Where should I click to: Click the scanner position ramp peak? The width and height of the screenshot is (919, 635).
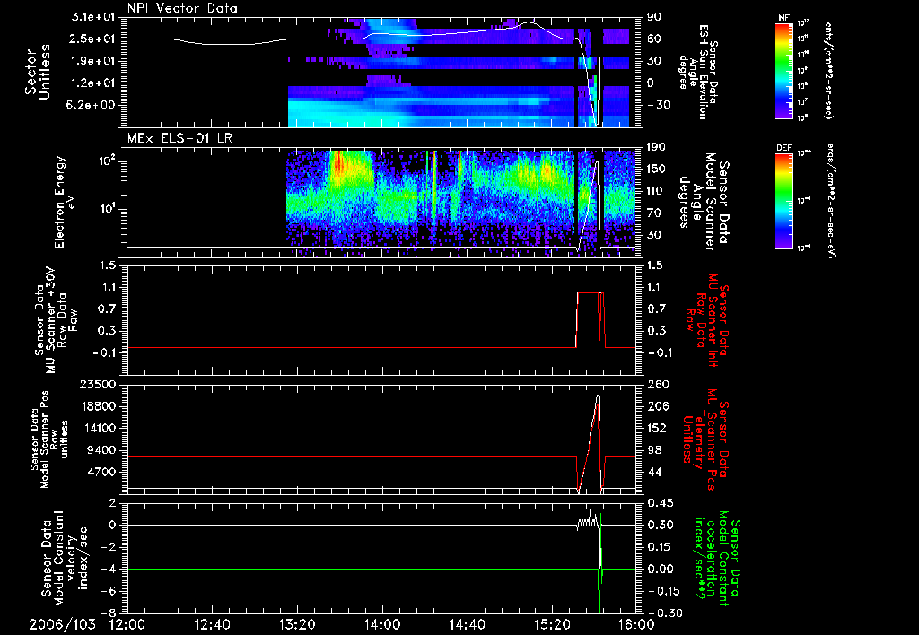point(598,396)
